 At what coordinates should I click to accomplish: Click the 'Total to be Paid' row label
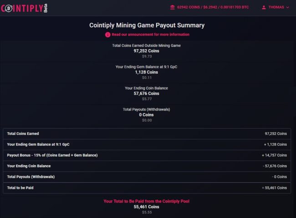point(21,188)
